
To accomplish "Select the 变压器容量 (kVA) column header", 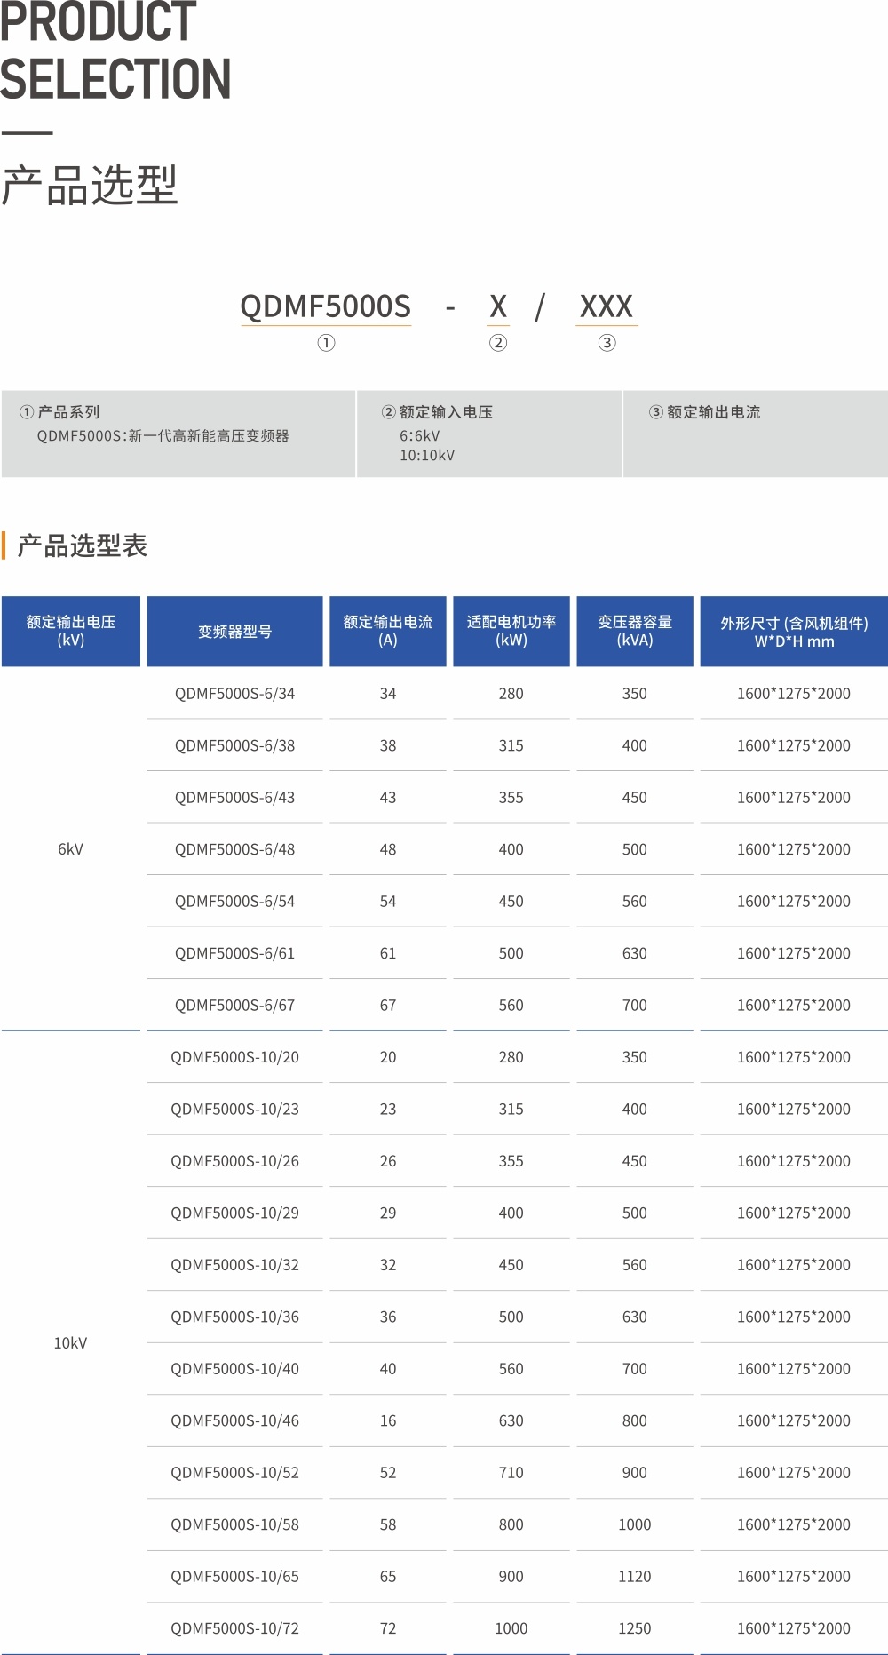I will 635,631.
